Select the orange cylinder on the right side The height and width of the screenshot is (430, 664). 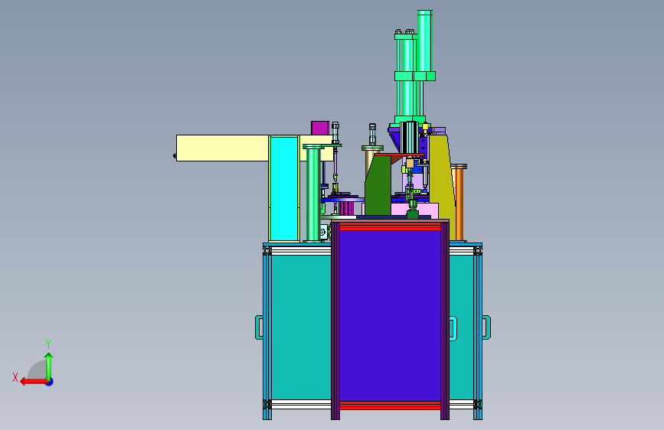(x=460, y=204)
